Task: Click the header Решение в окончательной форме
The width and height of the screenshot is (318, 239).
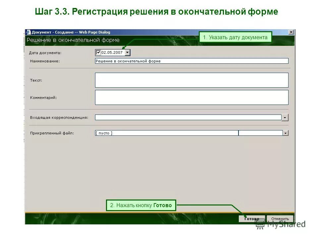Action: [73, 40]
